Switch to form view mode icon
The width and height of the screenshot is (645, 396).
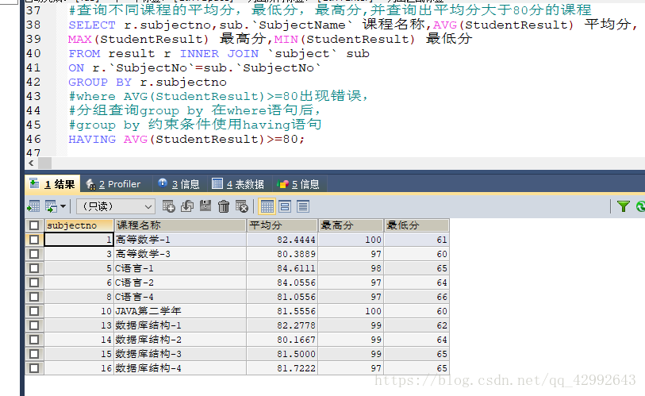point(285,206)
